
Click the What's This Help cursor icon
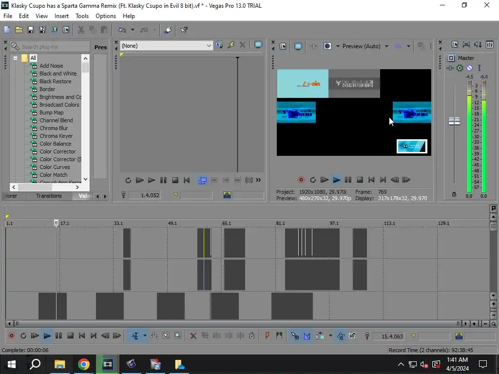(x=184, y=30)
